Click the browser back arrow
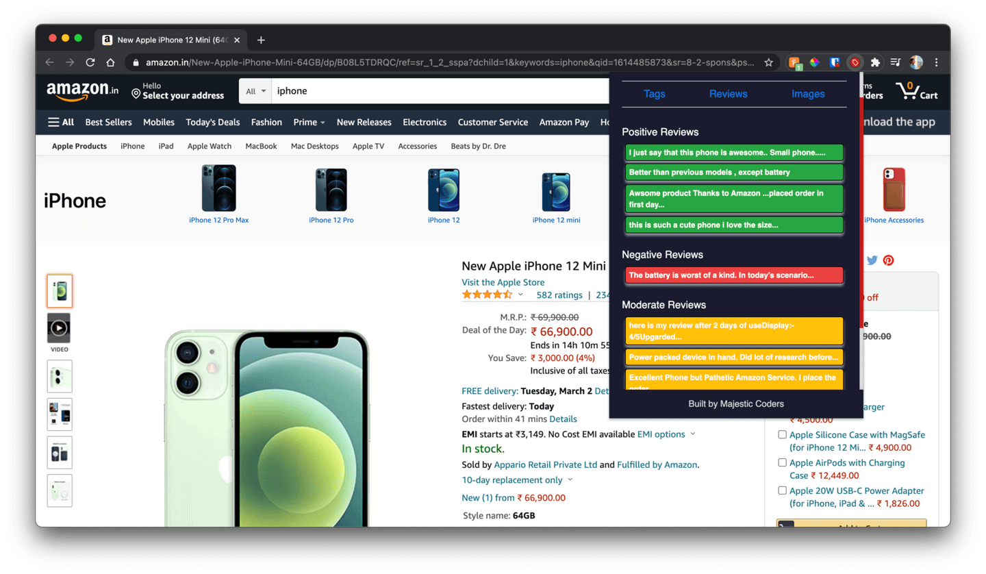The height and width of the screenshot is (574, 986). pos(49,62)
